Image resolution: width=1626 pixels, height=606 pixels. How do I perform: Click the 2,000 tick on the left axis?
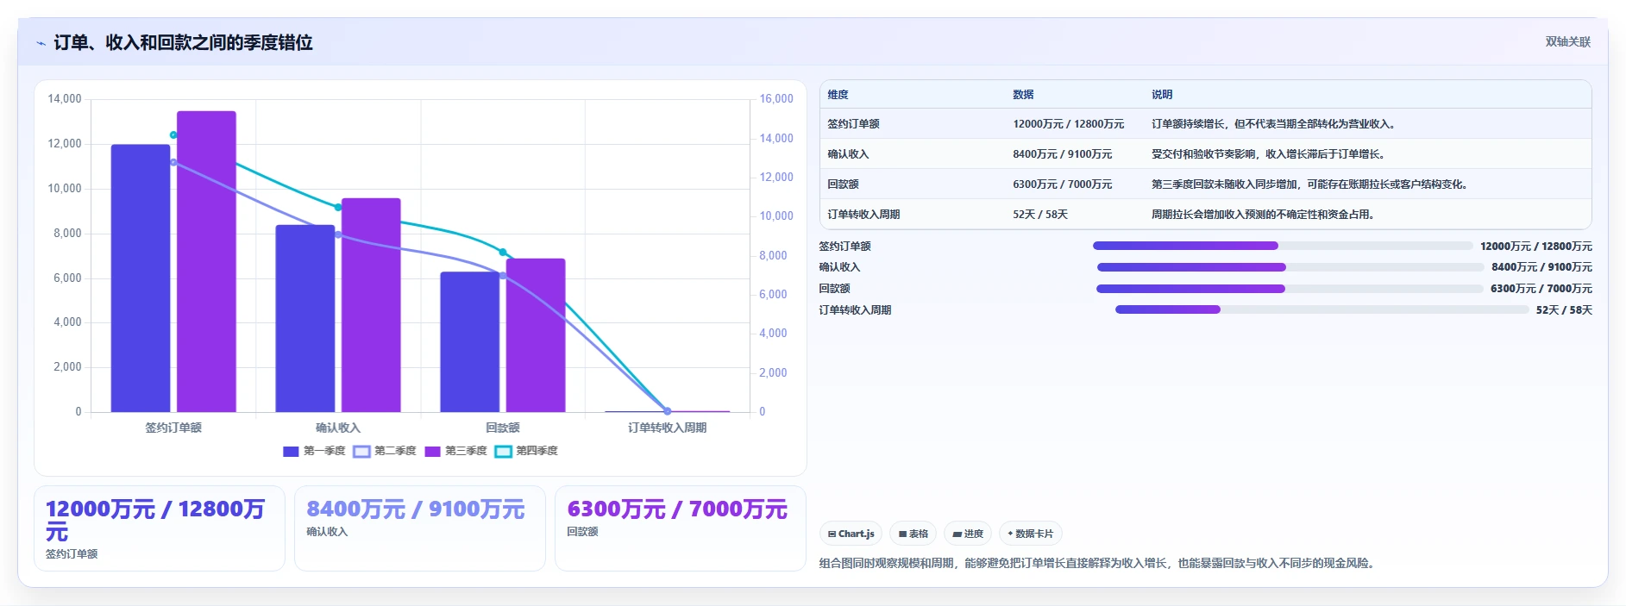(x=67, y=367)
